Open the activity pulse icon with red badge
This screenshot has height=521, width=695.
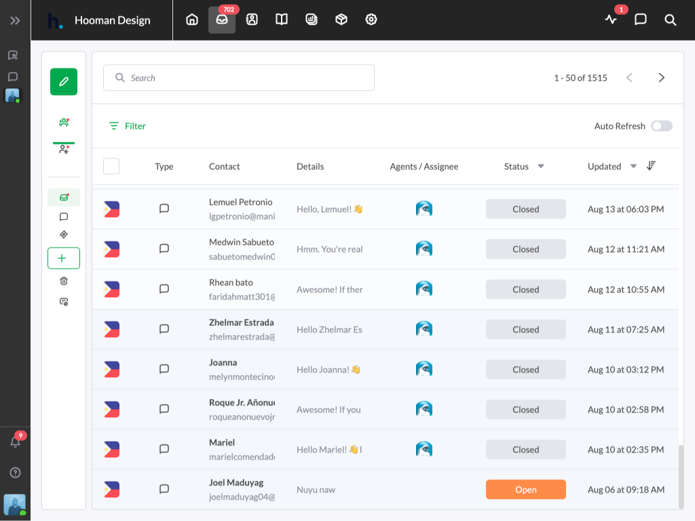[611, 20]
